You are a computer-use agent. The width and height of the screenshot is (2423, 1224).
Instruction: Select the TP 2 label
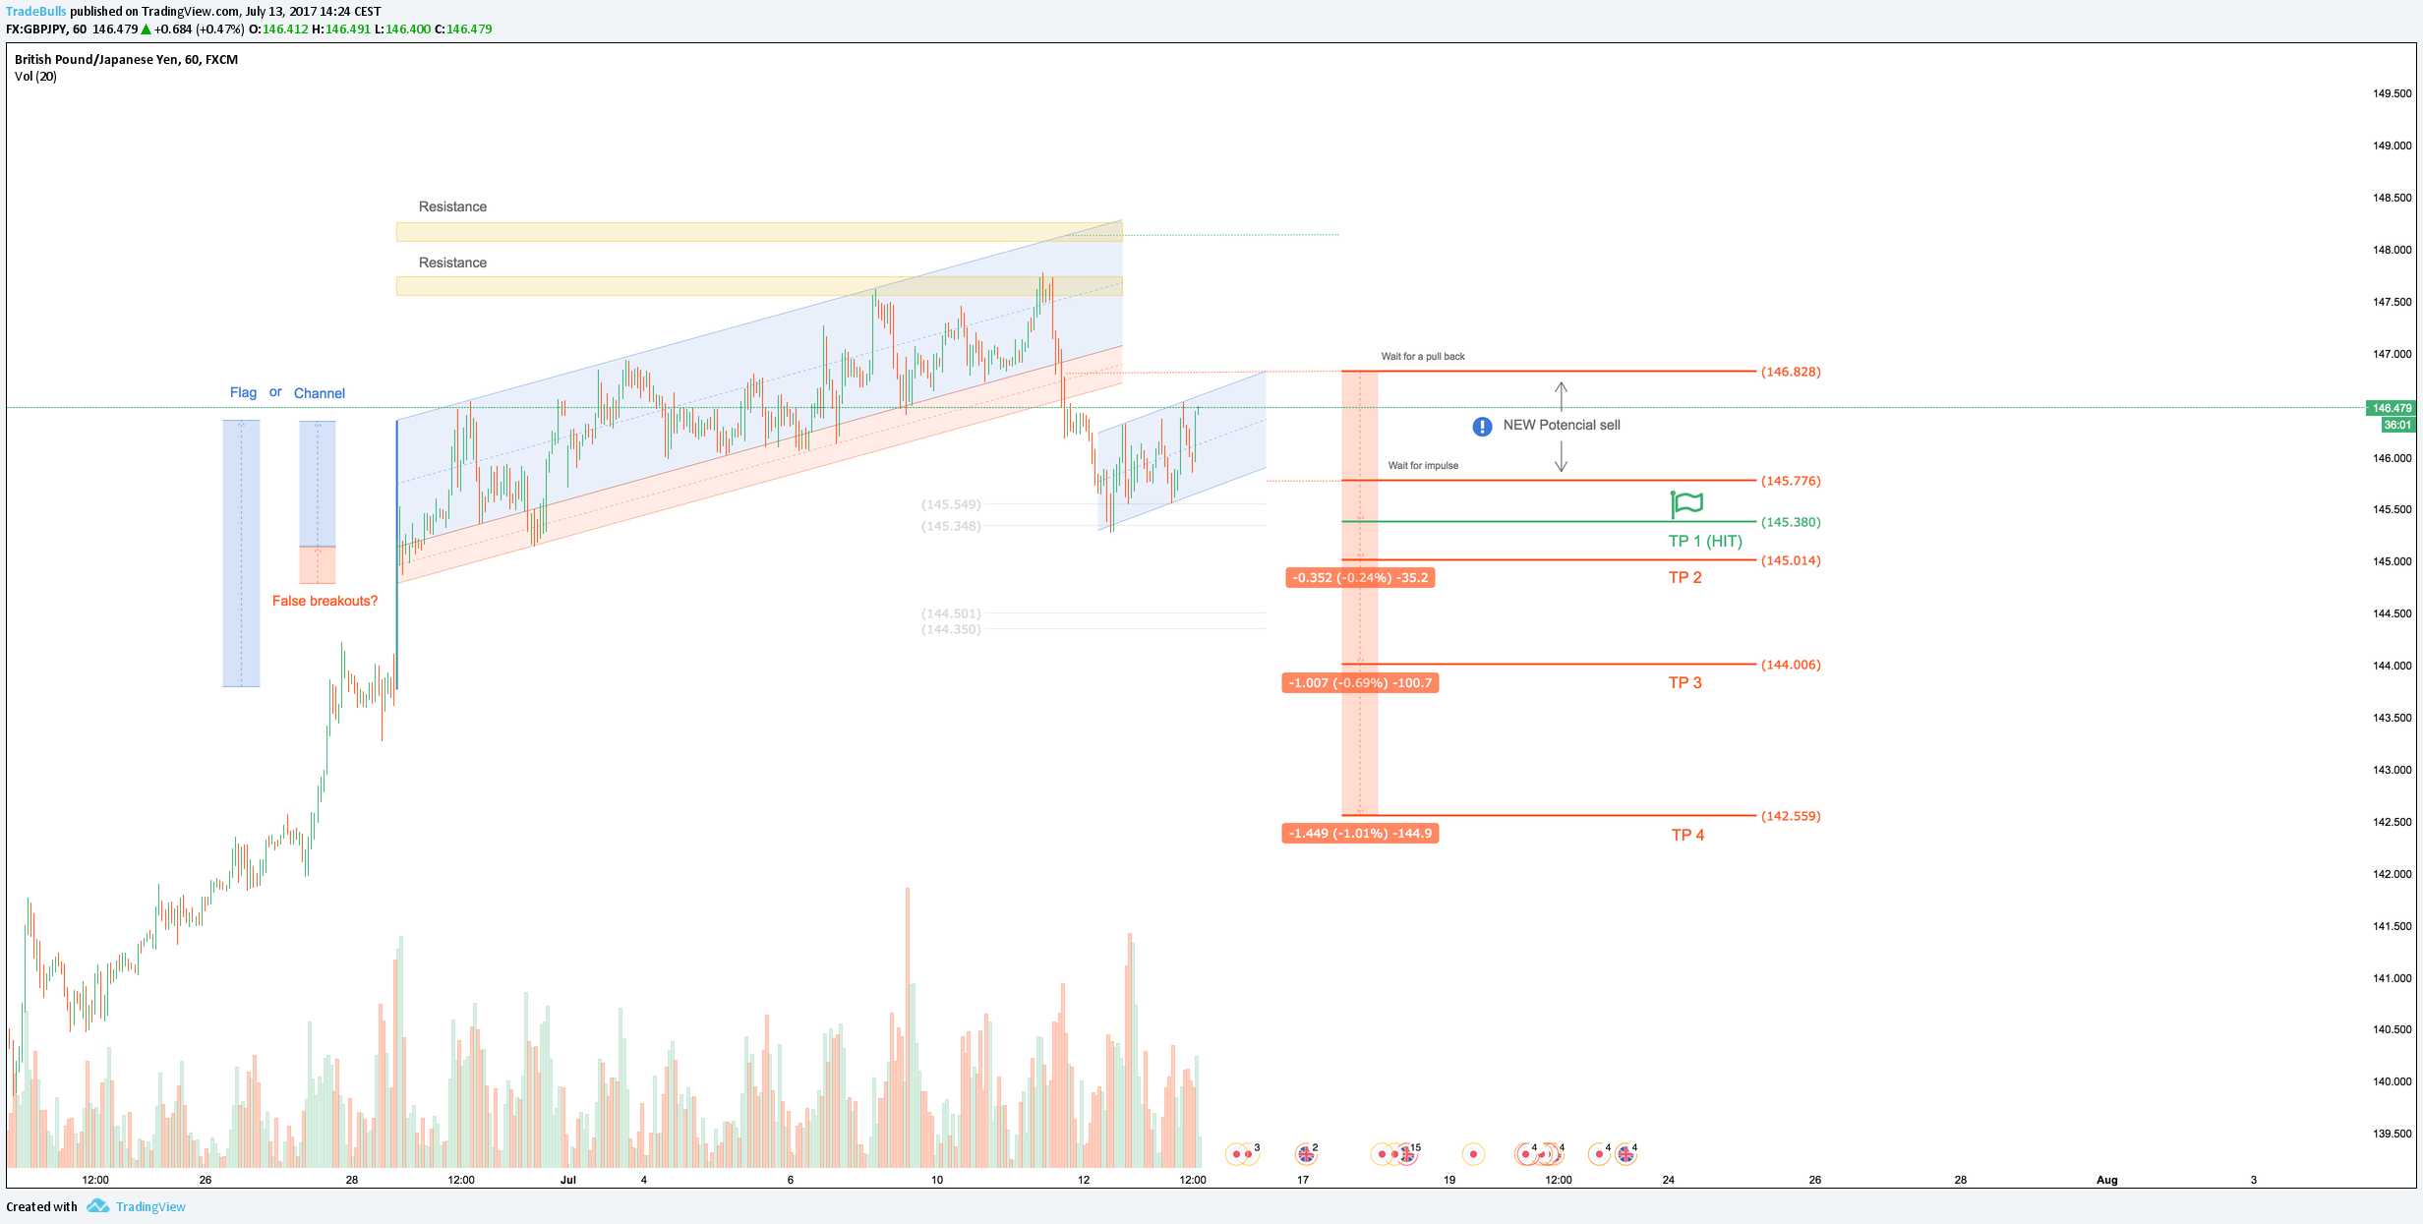coord(1684,577)
